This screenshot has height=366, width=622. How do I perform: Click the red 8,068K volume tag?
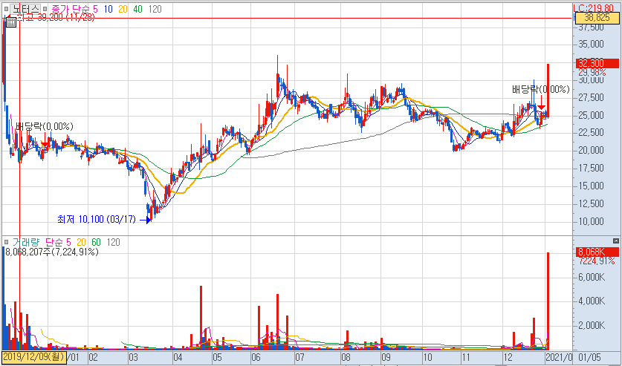[597, 252]
